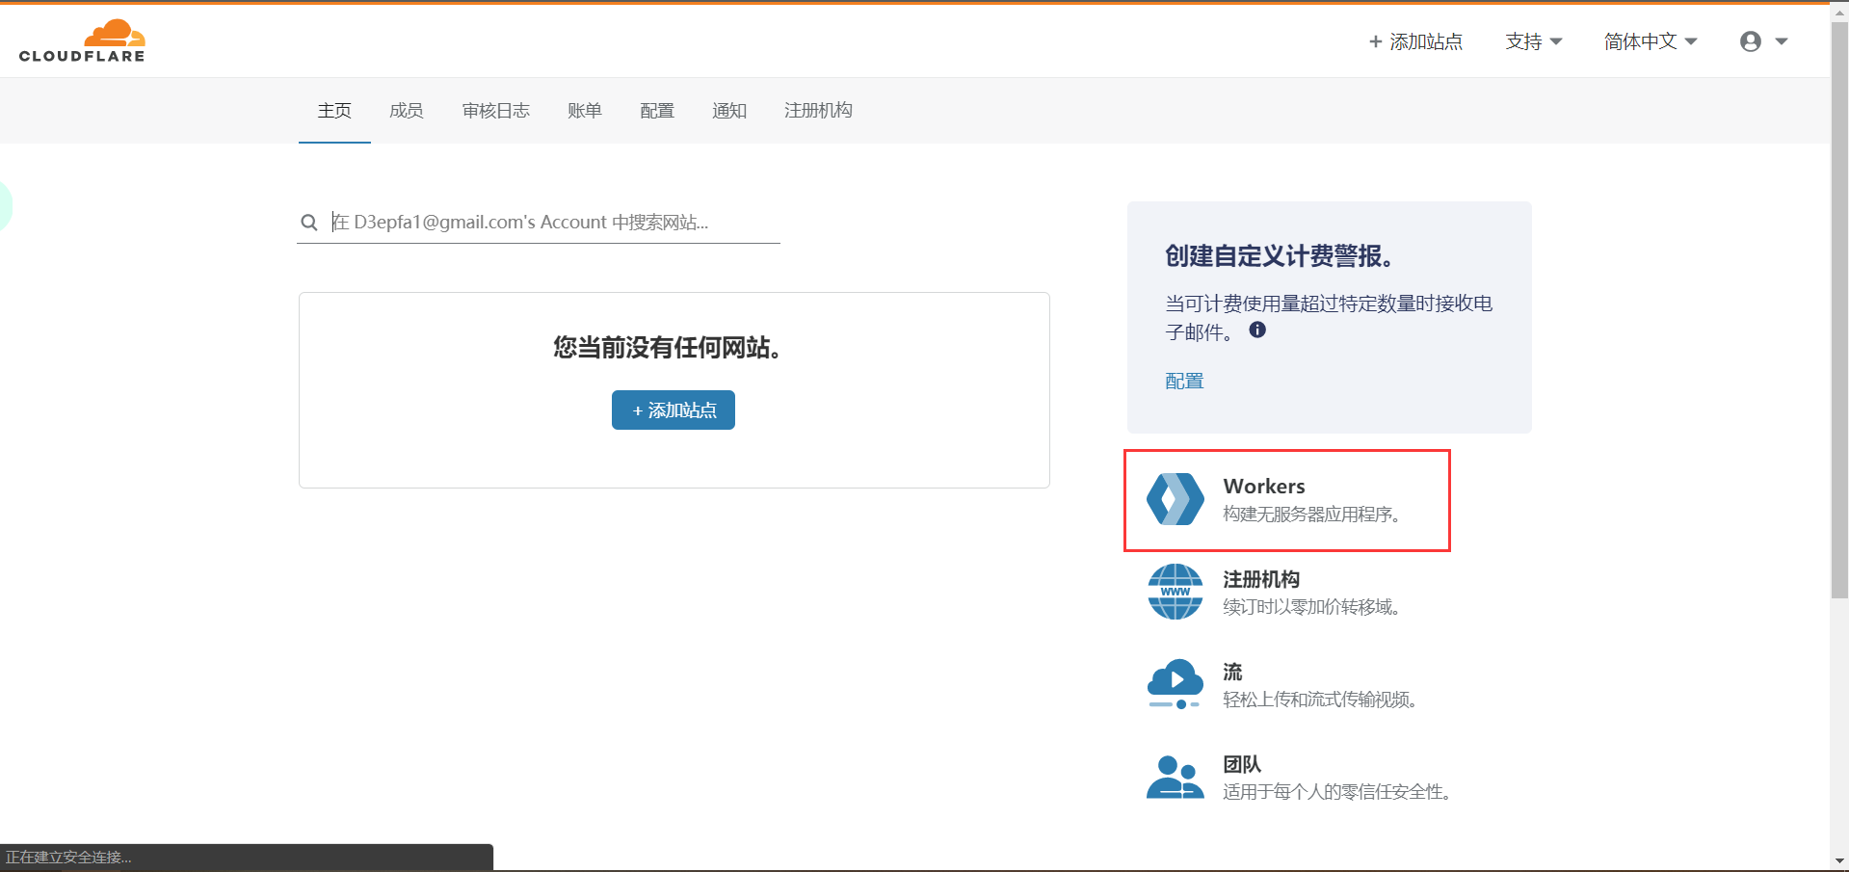
Task: Click the status bar text 正在建立安全连接...
Action: [x=68, y=858]
